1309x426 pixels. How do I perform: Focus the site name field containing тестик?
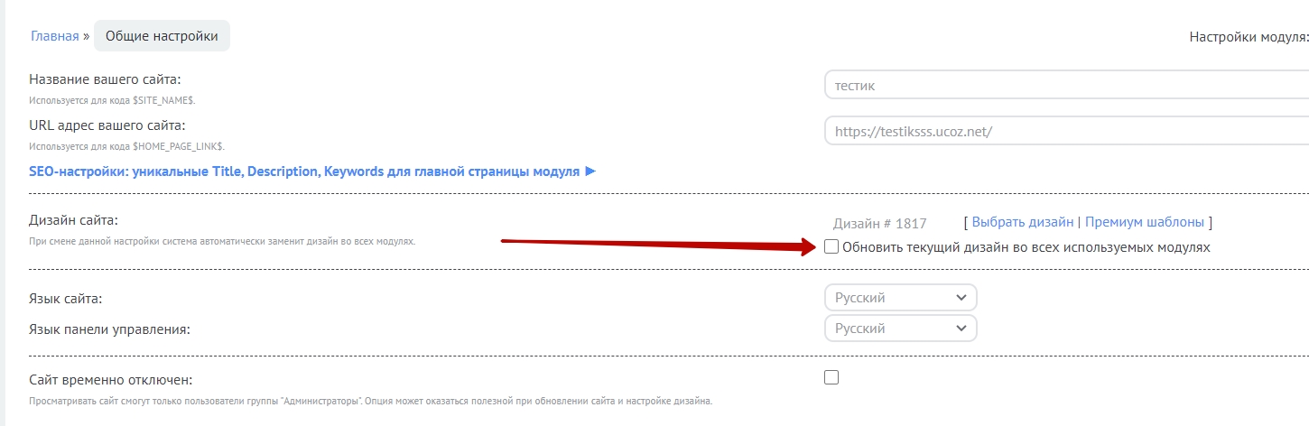[1065, 86]
